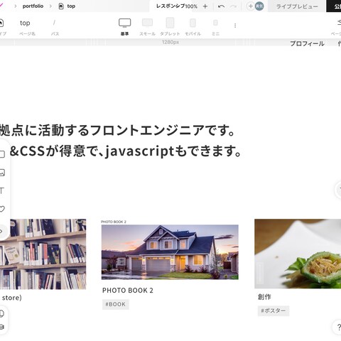341x341 pixels.
Task: Add a collaborator with the circled plus
Action: coord(251,6)
